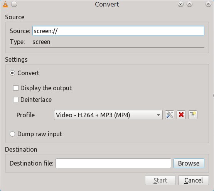Open the Profile combo box list
This screenshot has width=214, height=191.
pyautogui.click(x=108, y=115)
